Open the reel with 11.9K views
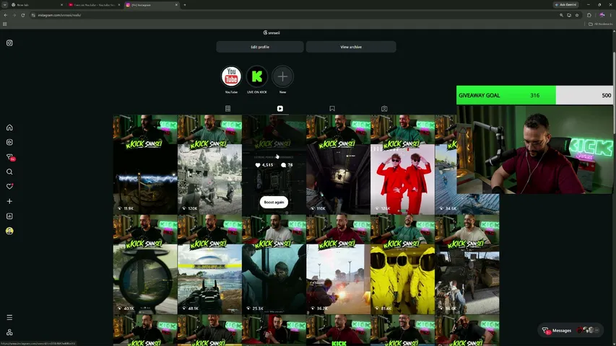616x346 pixels. click(x=145, y=164)
